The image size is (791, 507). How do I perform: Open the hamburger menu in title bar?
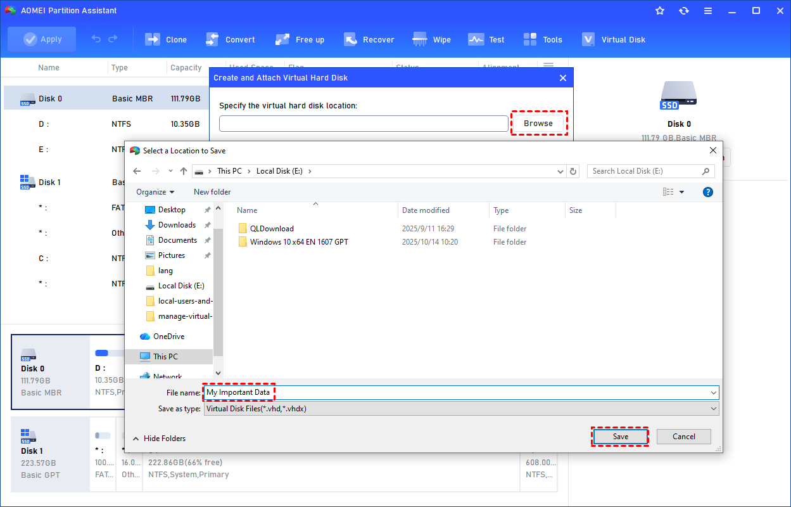pos(708,11)
